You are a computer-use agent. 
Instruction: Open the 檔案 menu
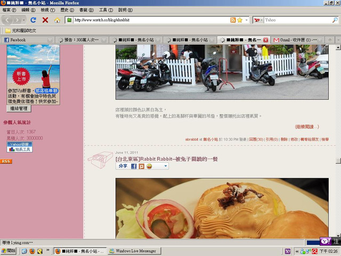point(9,10)
